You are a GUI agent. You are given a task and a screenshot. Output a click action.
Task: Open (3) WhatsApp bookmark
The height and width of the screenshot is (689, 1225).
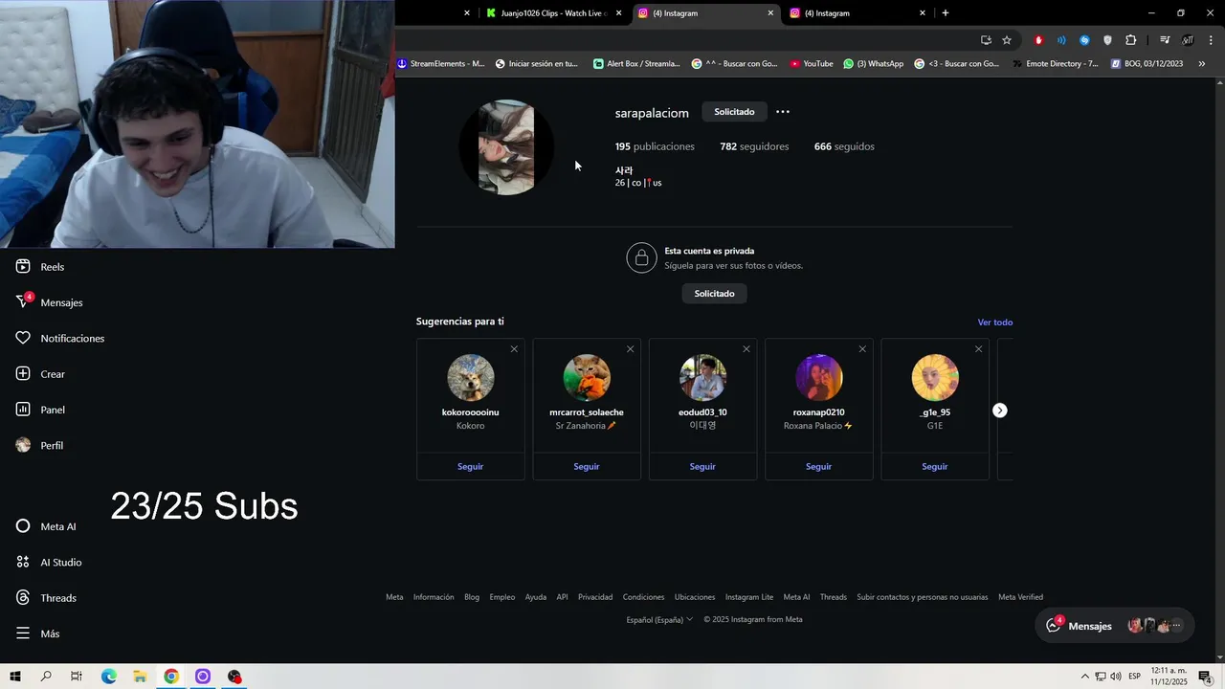point(873,64)
